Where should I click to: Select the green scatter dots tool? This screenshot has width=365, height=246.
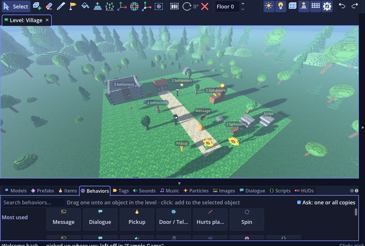[x=110, y=6]
